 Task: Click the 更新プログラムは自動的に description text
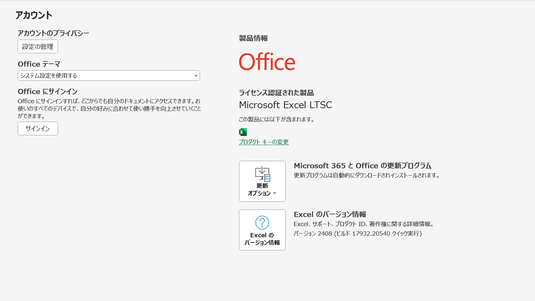pyautogui.click(x=367, y=176)
